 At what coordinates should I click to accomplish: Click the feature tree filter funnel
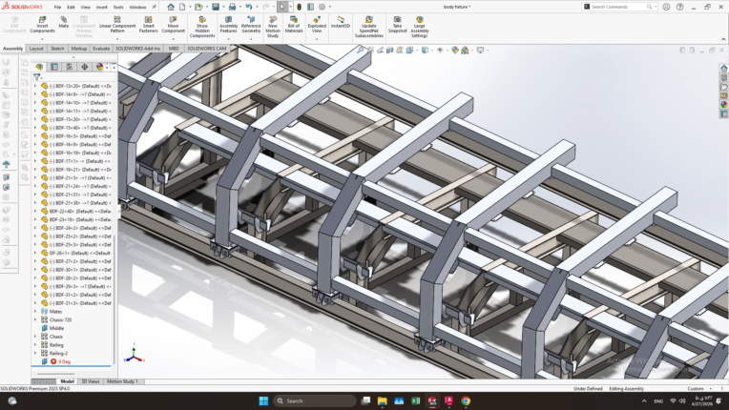36,77
